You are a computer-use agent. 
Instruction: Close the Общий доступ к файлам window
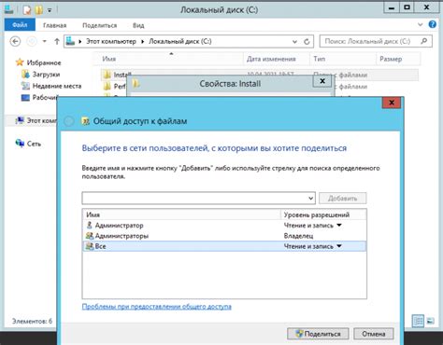pyautogui.click(x=392, y=103)
